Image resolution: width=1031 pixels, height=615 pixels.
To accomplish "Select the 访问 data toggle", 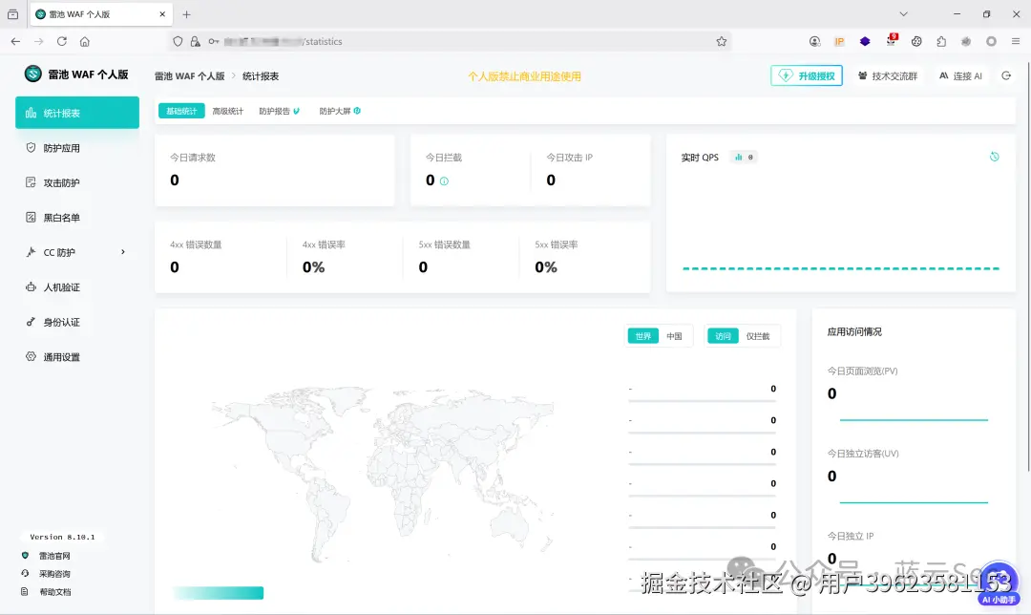I will pyautogui.click(x=723, y=336).
